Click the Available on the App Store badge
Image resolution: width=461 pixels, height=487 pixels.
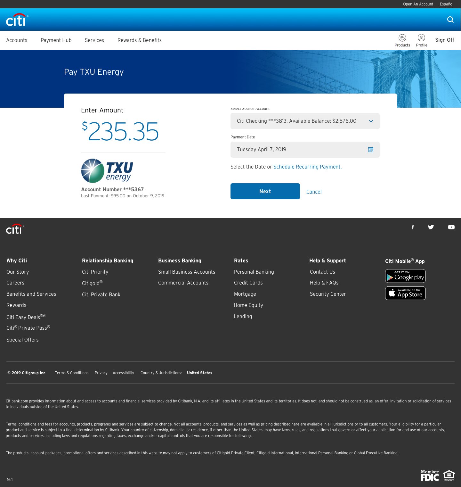coord(405,293)
